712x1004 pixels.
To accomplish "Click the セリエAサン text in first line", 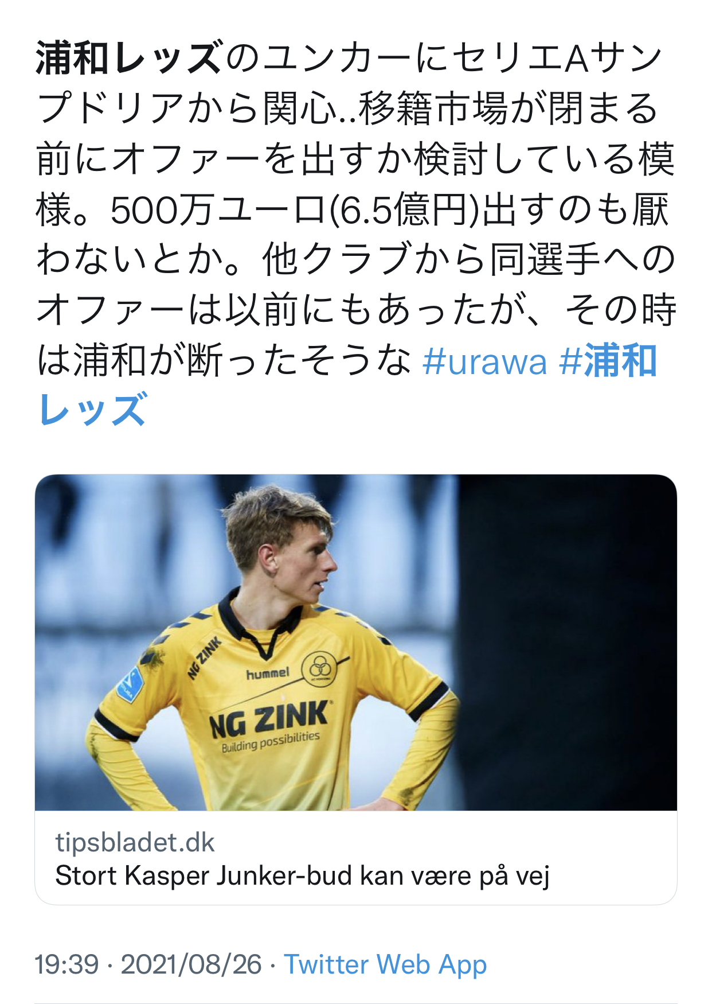I will pyautogui.click(x=557, y=58).
